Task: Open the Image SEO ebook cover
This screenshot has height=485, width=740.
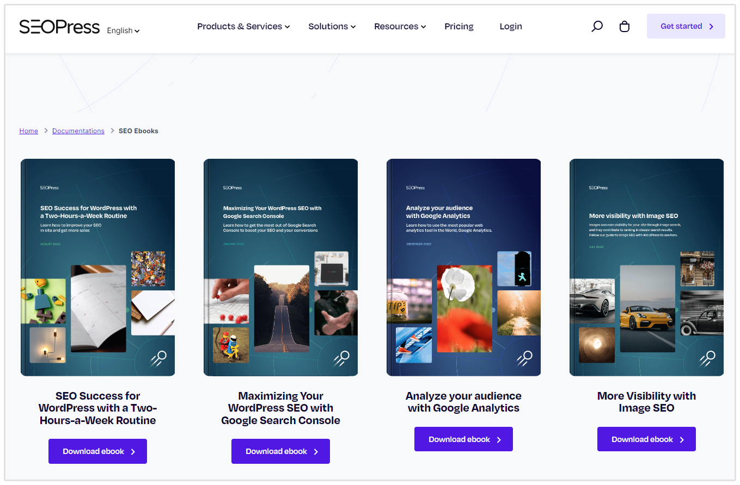Action: (646, 268)
